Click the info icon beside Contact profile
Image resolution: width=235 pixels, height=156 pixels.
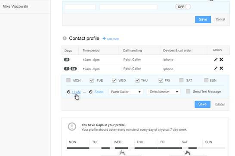click(x=65, y=39)
